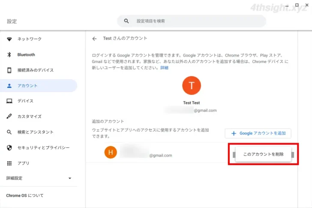
Task: Click the account person icon
Action: click(x=9, y=86)
